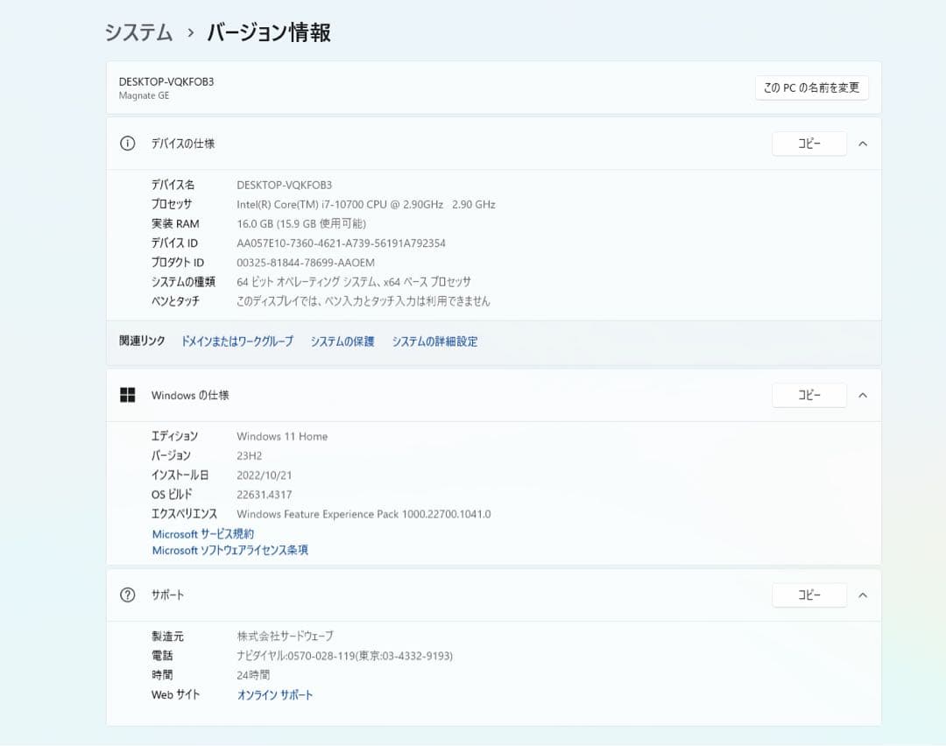Click このPCの名前を変更 to rename the PC

811,88
